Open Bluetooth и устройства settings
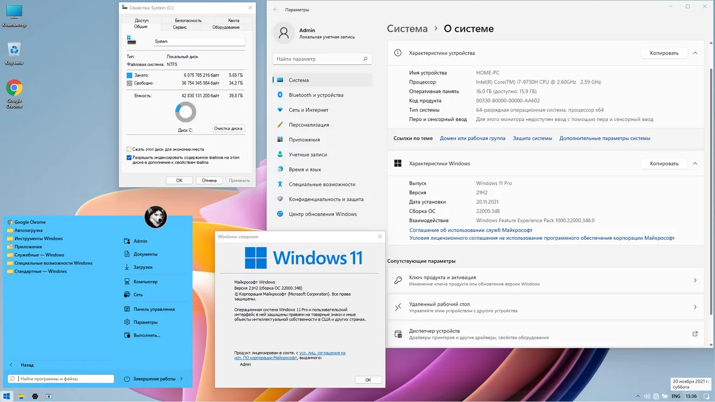Image resolution: width=715 pixels, height=402 pixels. coord(322,95)
